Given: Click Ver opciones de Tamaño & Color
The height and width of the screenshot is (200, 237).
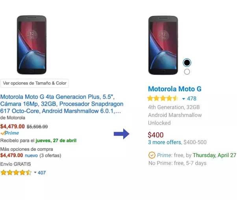Looking at the screenshot, I should (35, 83).
